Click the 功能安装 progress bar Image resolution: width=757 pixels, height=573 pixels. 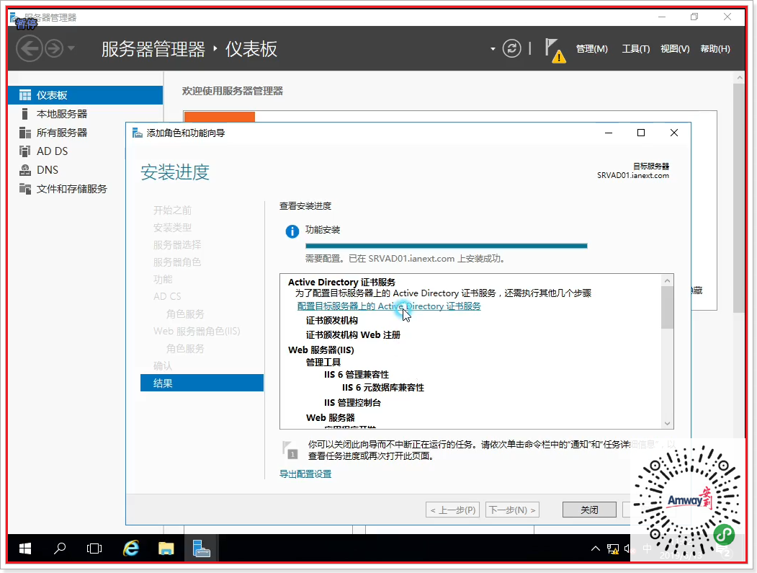pos(446,246)
